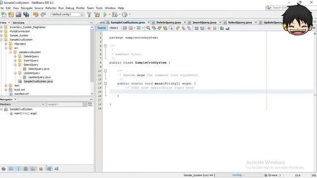Toggle Rectangular Selection in editor toolbar
Viewport: 317px width, 178px height.
171,28
